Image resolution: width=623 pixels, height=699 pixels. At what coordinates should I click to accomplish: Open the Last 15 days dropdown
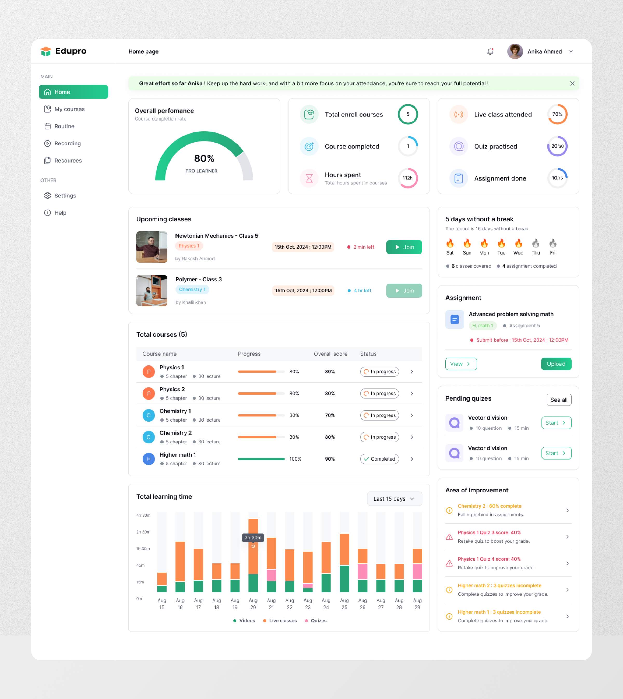tap(394, 499)
